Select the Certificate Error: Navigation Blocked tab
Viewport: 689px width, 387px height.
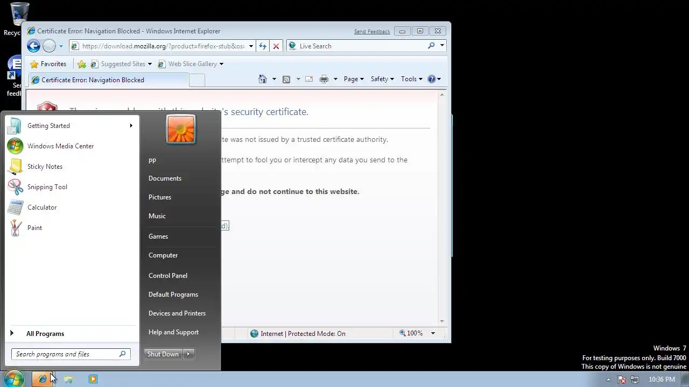[108, 80]
